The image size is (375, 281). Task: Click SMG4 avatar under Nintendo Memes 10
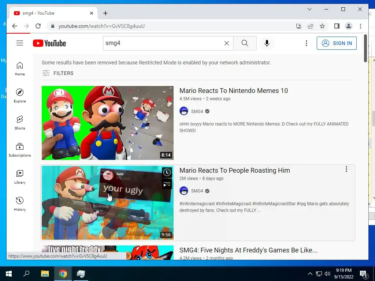pyautogui.click(x=184, y=111)
